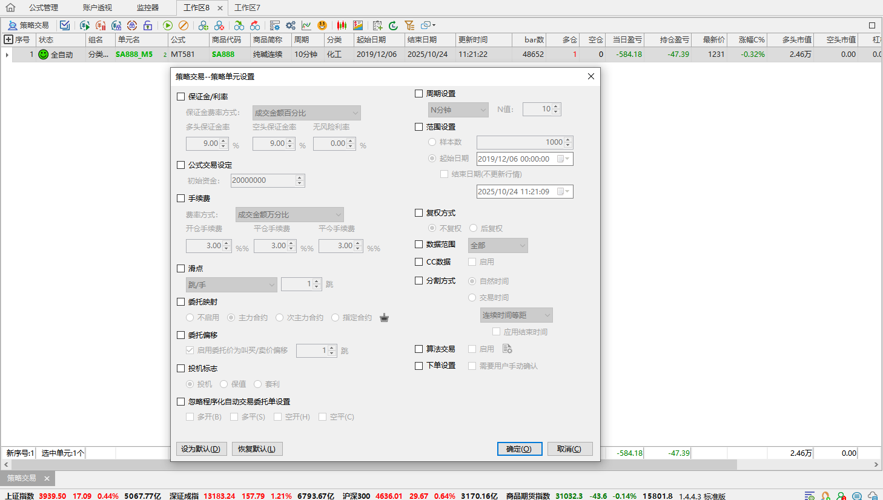
Task: Click the 确定(O) button
Action: click(519, 449)
